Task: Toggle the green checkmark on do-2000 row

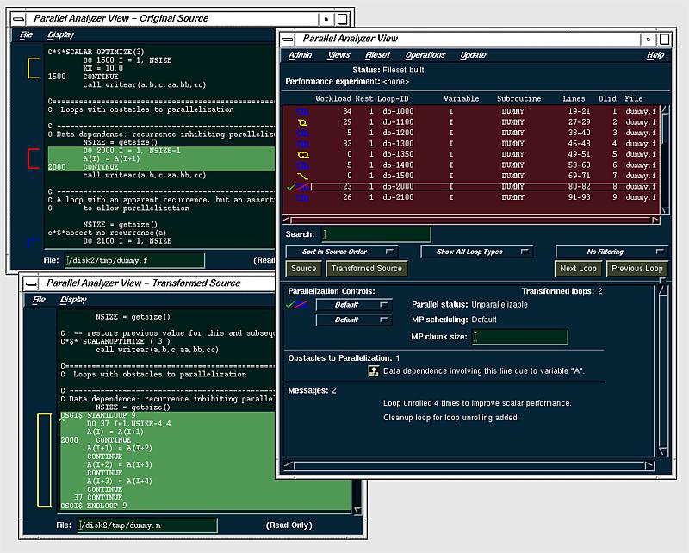Action: pyautogui.click(x=291, y=186)
